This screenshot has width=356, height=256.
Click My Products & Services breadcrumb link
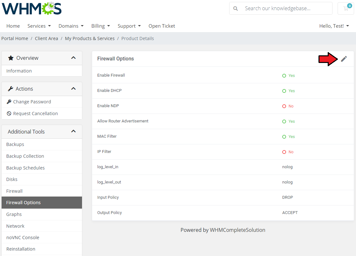90,38
